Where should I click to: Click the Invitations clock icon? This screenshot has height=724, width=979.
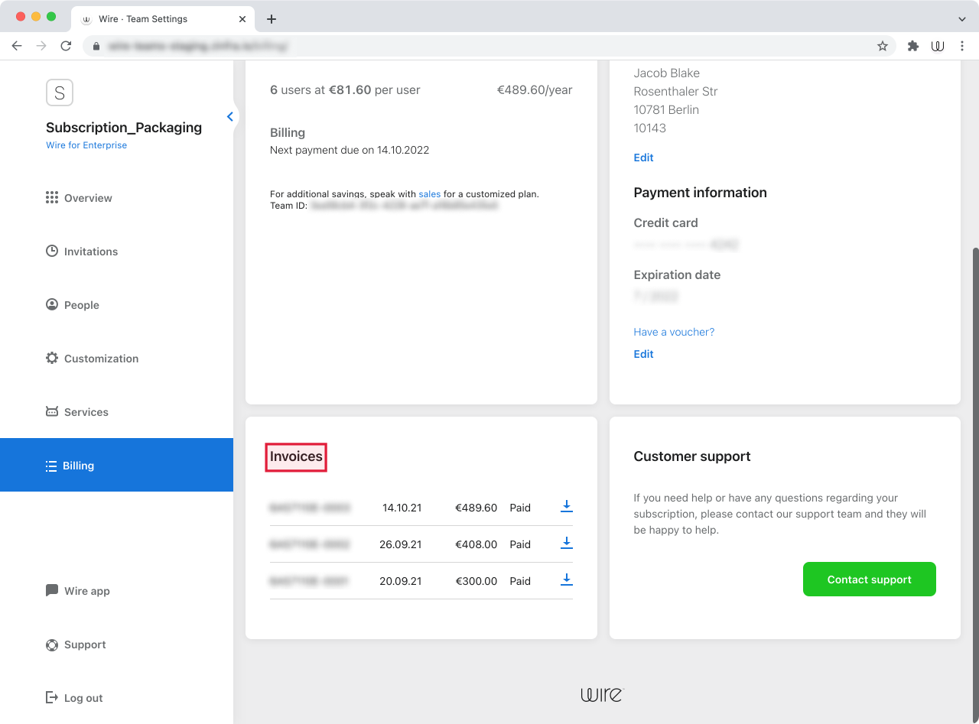(52, 251)
